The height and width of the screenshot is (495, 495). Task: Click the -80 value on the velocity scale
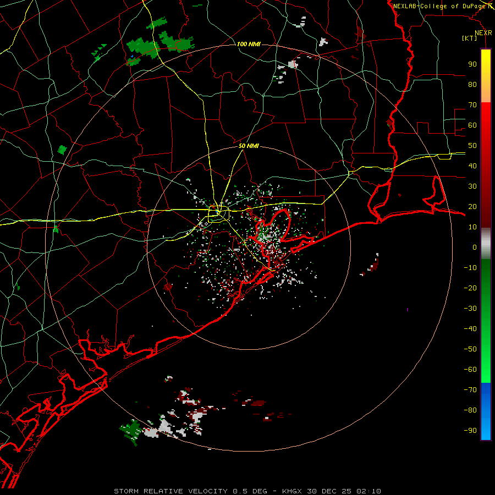click(x=470, y=410)
